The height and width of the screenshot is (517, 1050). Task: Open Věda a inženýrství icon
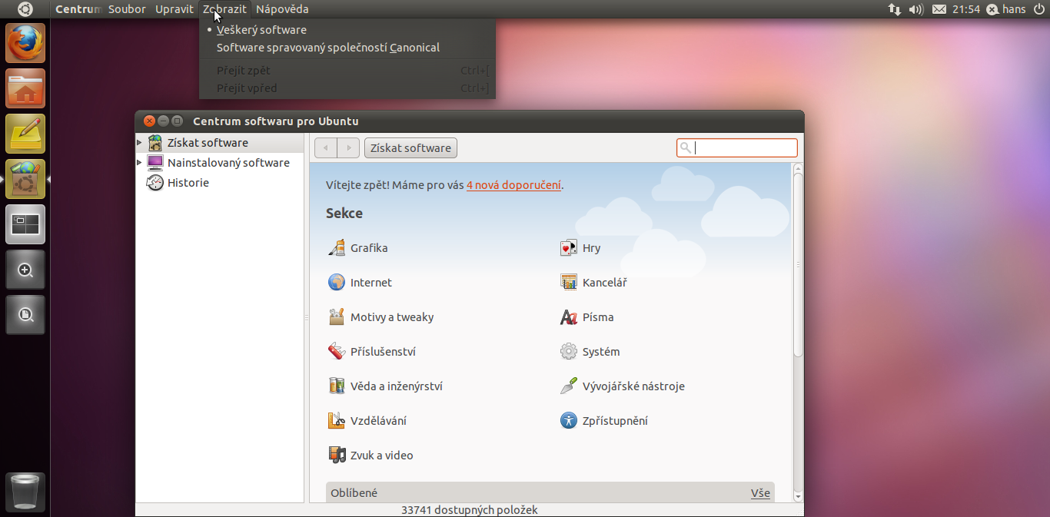pyautogui.click(x=337, y=386)
